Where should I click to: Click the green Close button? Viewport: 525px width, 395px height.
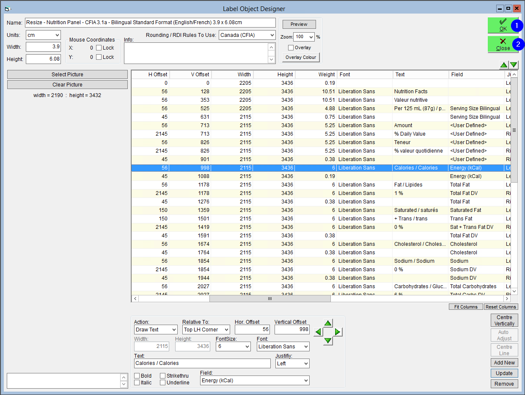[503, 45]
